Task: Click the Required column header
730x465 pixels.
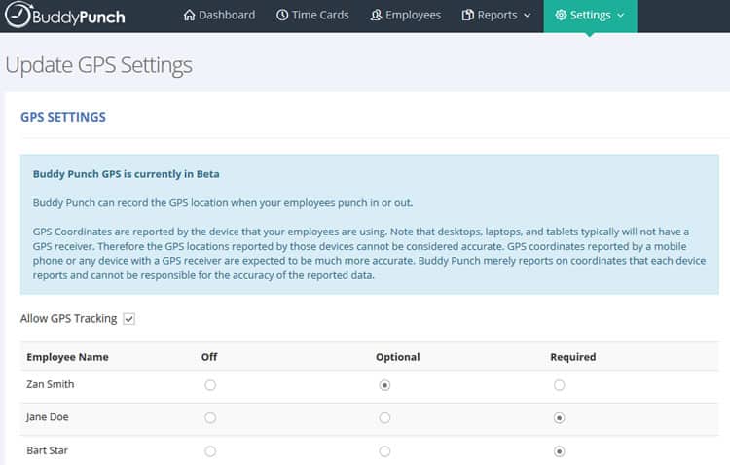Action: click(573, 357)
